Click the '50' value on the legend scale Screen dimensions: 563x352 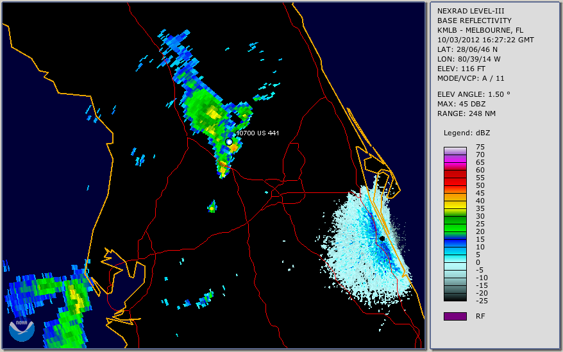480,185
